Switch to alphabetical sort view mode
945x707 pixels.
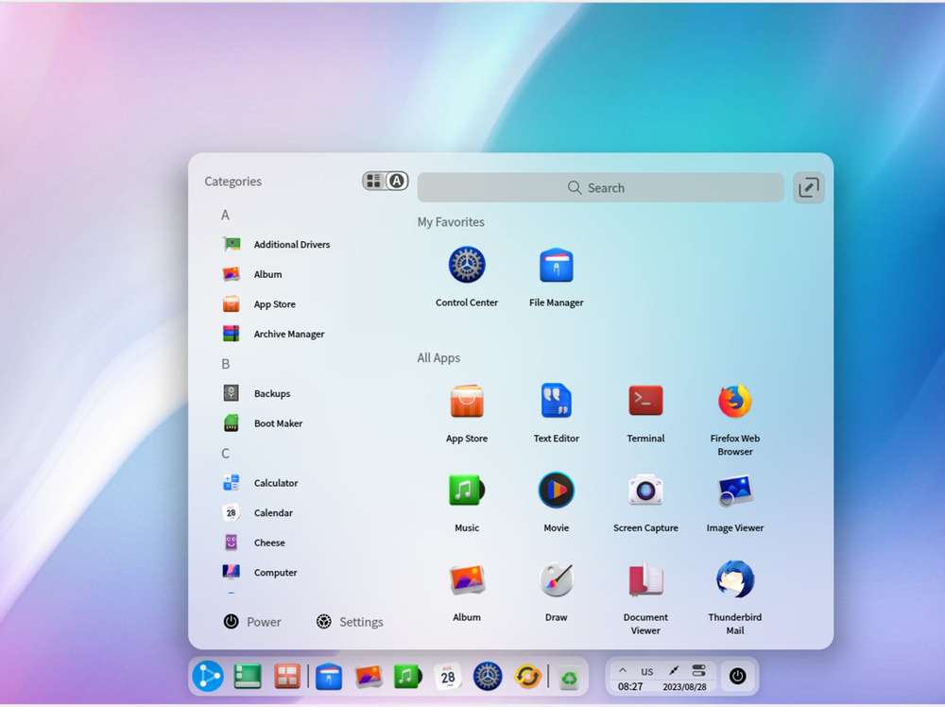tap(397, 181)
